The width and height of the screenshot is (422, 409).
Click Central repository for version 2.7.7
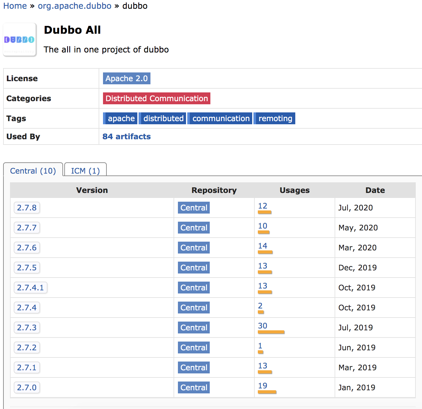pyautogui.click(x=194, y=228)
